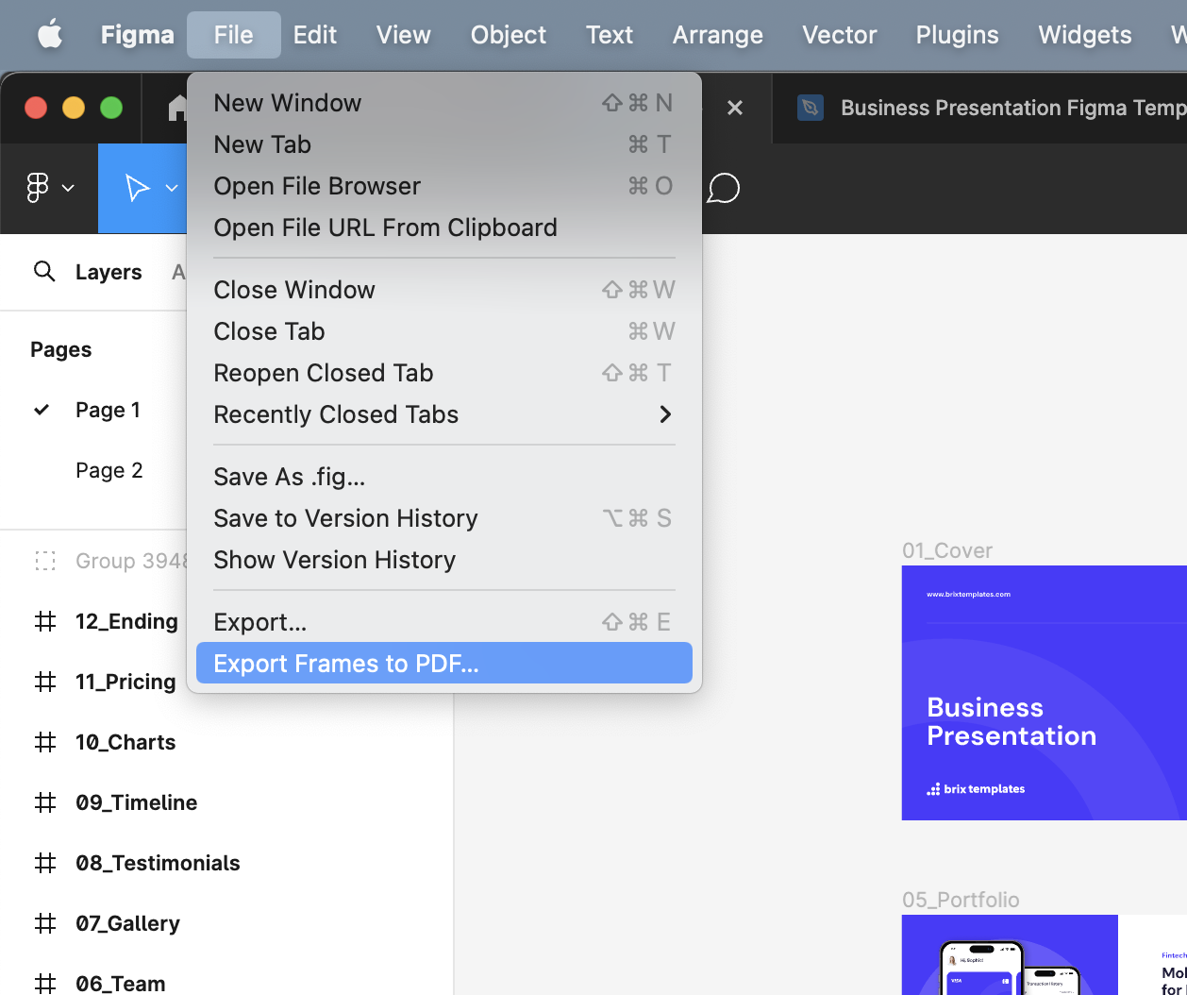Expand dropdown chevron beside Figma logo

pos(68,188)
